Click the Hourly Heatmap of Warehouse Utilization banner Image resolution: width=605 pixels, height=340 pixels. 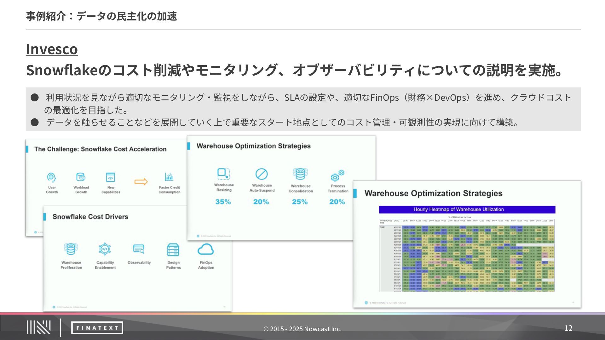[x=467, y=209]
